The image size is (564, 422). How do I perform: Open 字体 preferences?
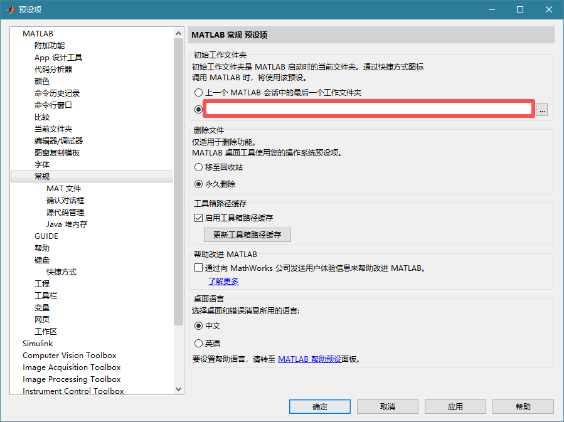[x=42, y=165]
